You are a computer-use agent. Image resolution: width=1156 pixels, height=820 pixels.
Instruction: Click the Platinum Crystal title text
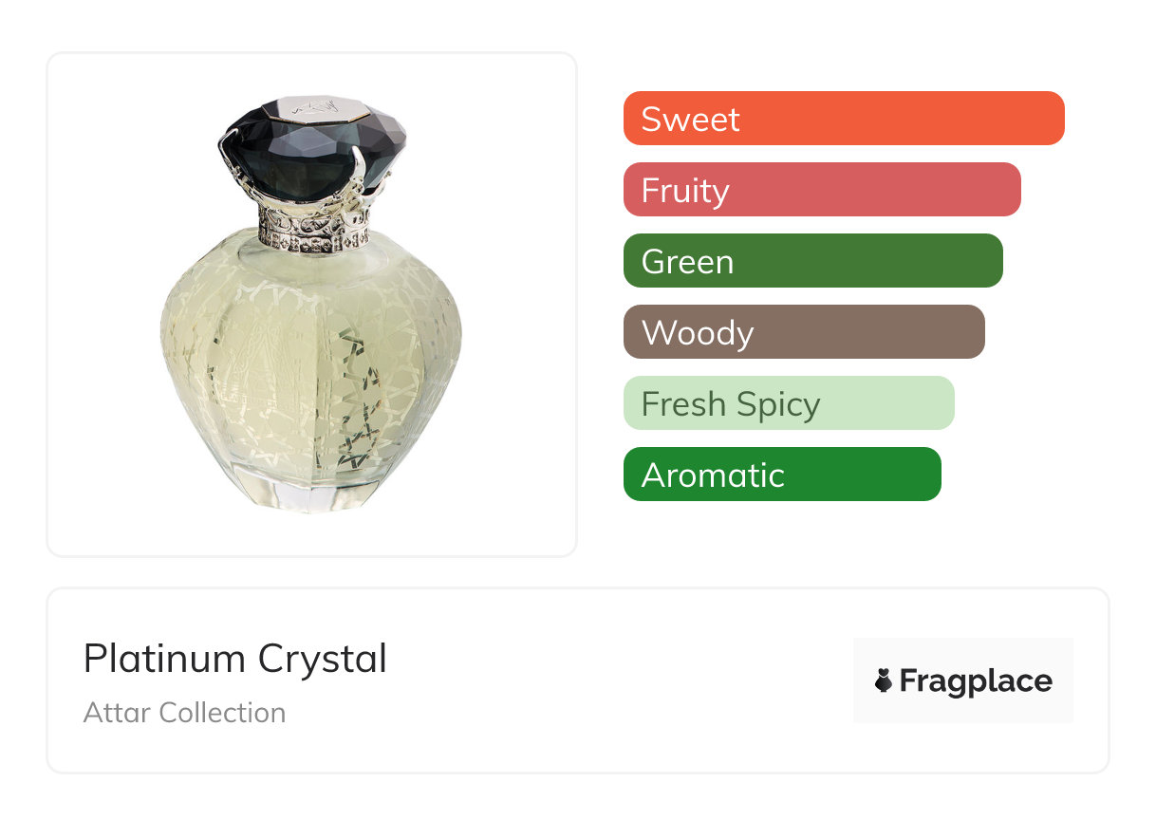(235, 659)
